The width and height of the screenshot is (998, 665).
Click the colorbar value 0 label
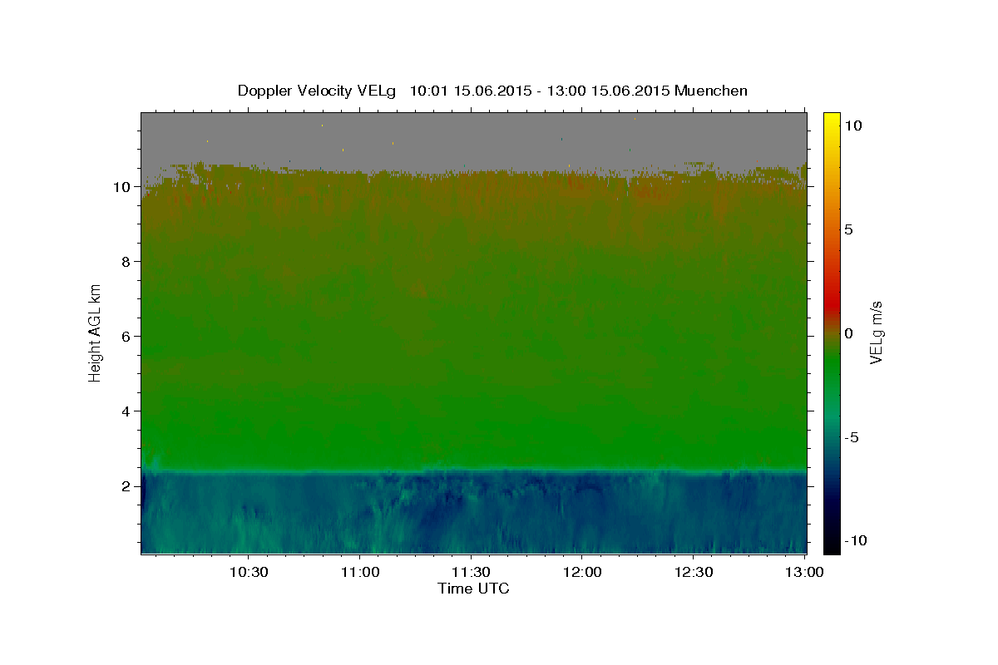(x=848, y=333)
